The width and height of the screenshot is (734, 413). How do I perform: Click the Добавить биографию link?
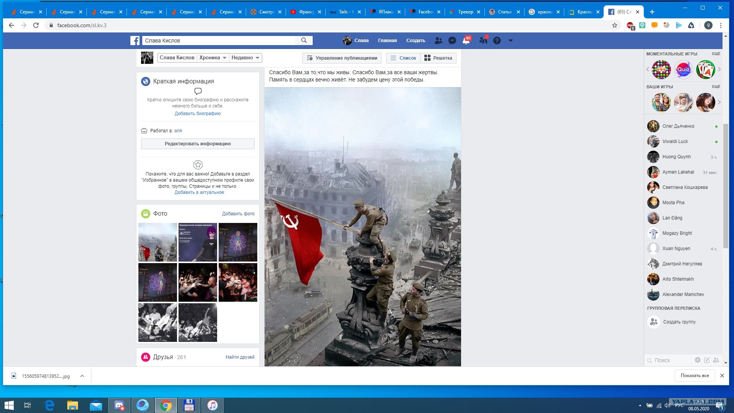pos(198,114)
